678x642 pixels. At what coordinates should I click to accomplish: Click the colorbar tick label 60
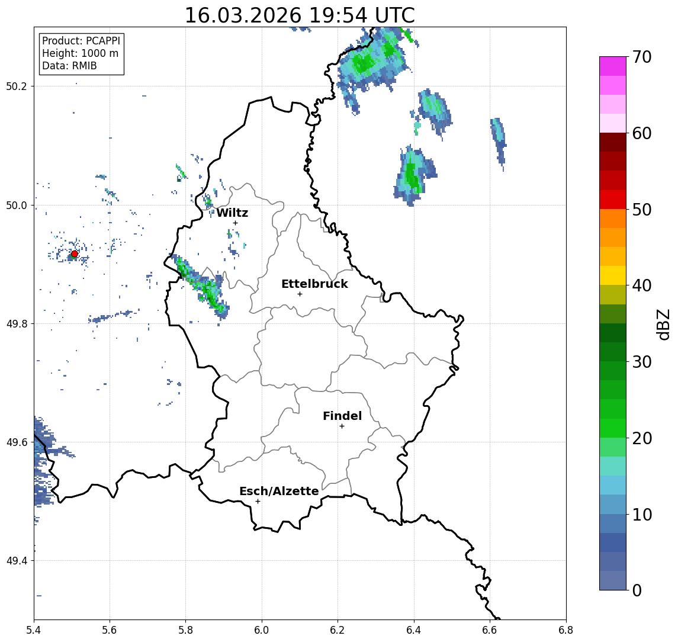point(642,134)
